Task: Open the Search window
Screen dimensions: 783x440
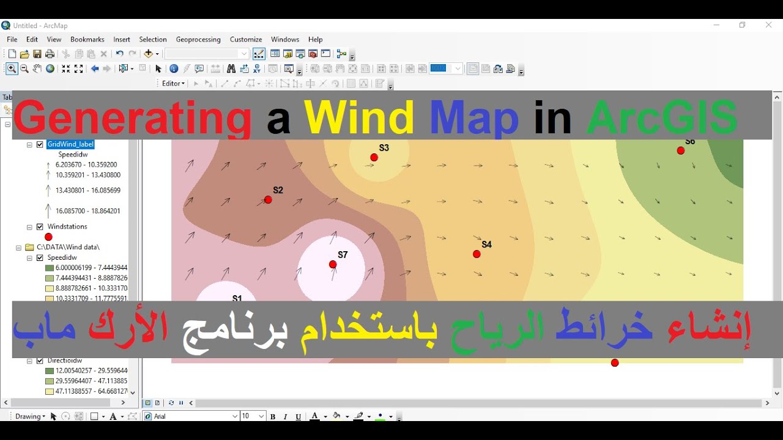Action: pos(300,54)
